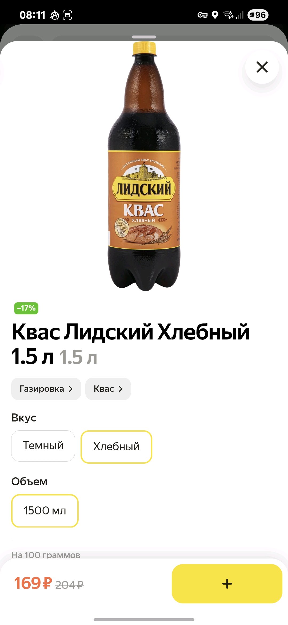Choose the 1500 мл volume option
Viewport: 288px width, 625px height.
45,511
